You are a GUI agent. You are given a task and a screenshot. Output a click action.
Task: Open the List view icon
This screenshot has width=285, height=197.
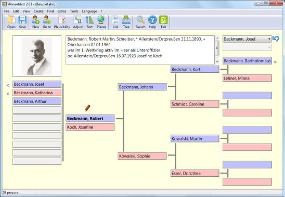[115, 22]
